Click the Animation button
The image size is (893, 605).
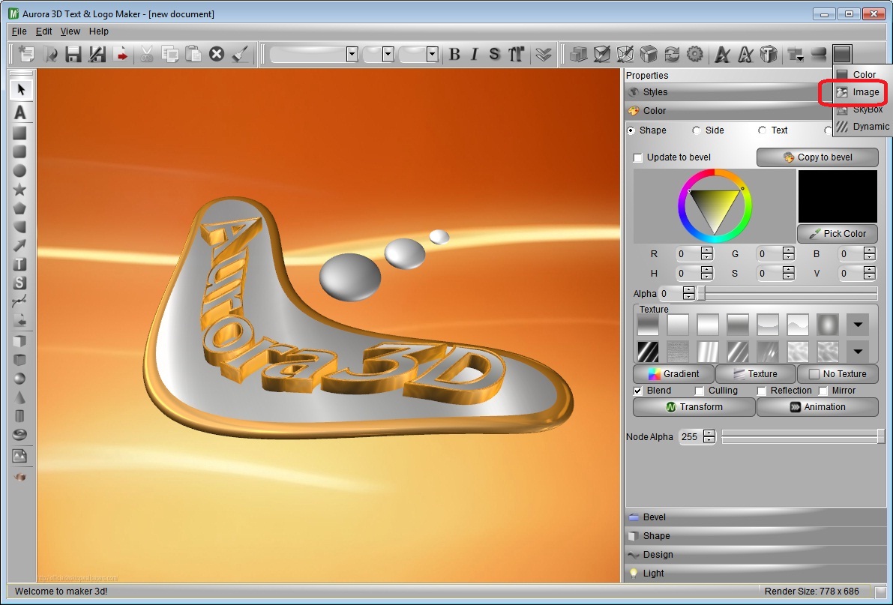point(817,407)
